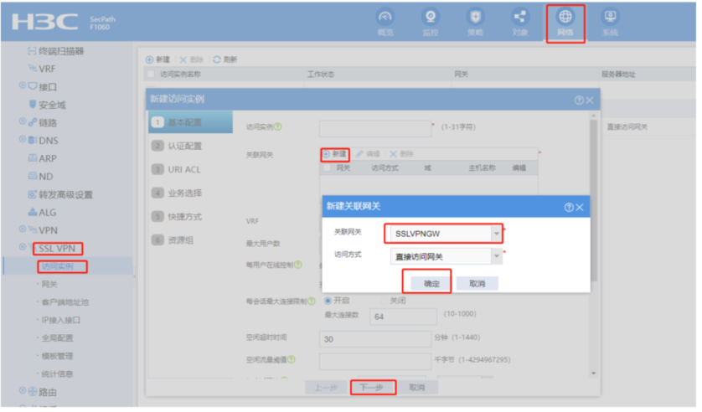Viewport: 702px width, 412px height.
Task: Expand the DNS tree node
Action: pyautogui.click(x=23, y=139)
